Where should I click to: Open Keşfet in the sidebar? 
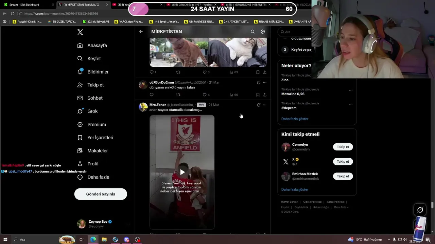89,59
